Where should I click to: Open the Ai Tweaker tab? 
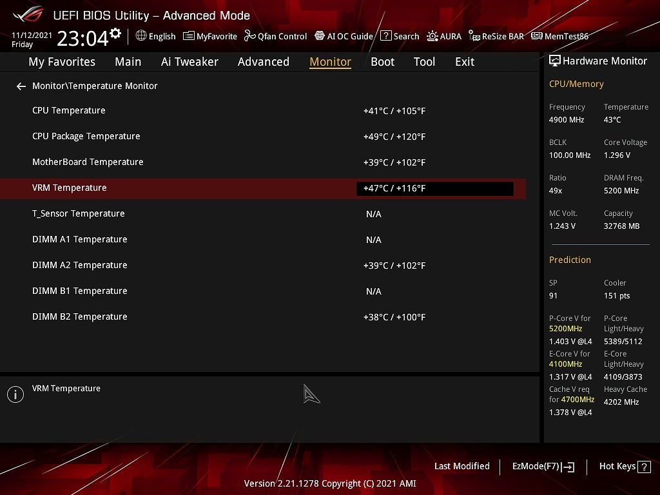point(189,62)
